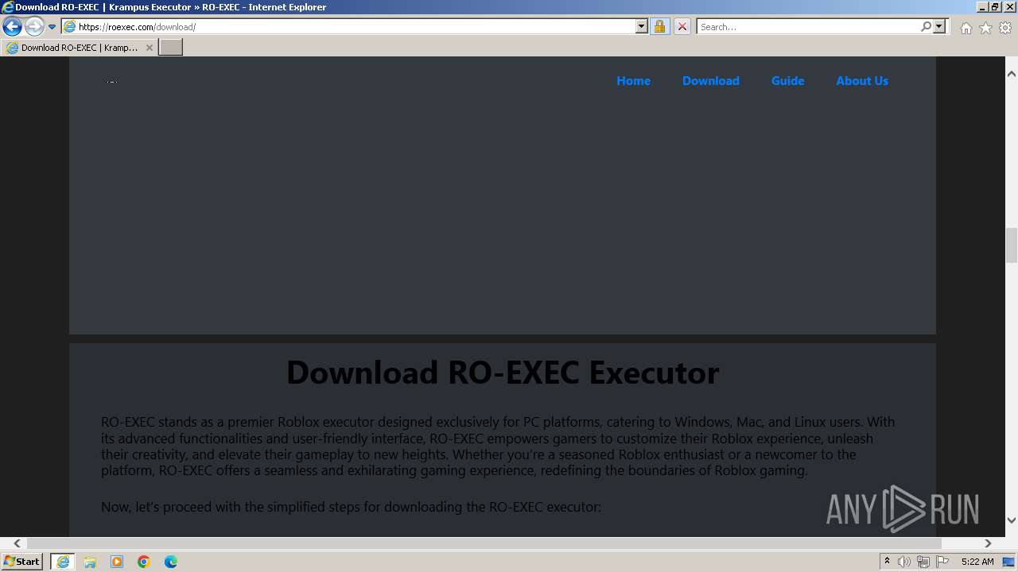Click the browser Back arrow button
The height and width of the screenshot is (572, 1018).
(x=12, y=27)
